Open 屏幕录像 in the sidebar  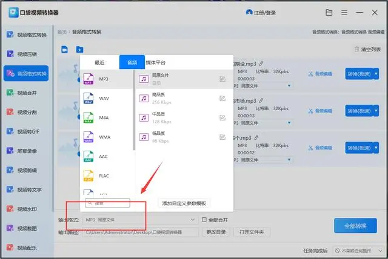(x=22, y=151)
